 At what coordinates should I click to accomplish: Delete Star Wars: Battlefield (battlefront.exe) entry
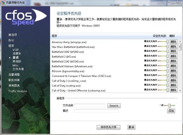pyautogui.click(x=173, y=47)
